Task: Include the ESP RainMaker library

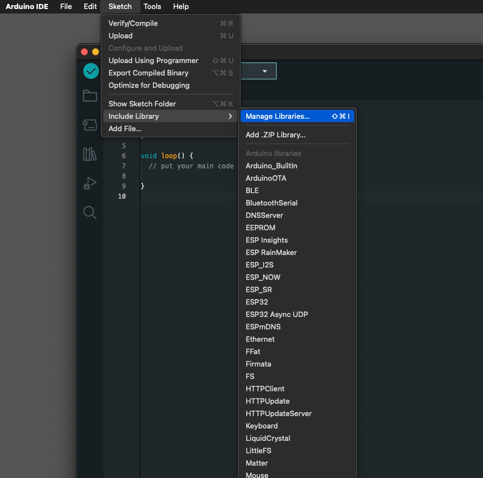Action: click(x=297, y=253)
